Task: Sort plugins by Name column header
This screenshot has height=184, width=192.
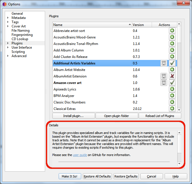Action: pos(92,25)
